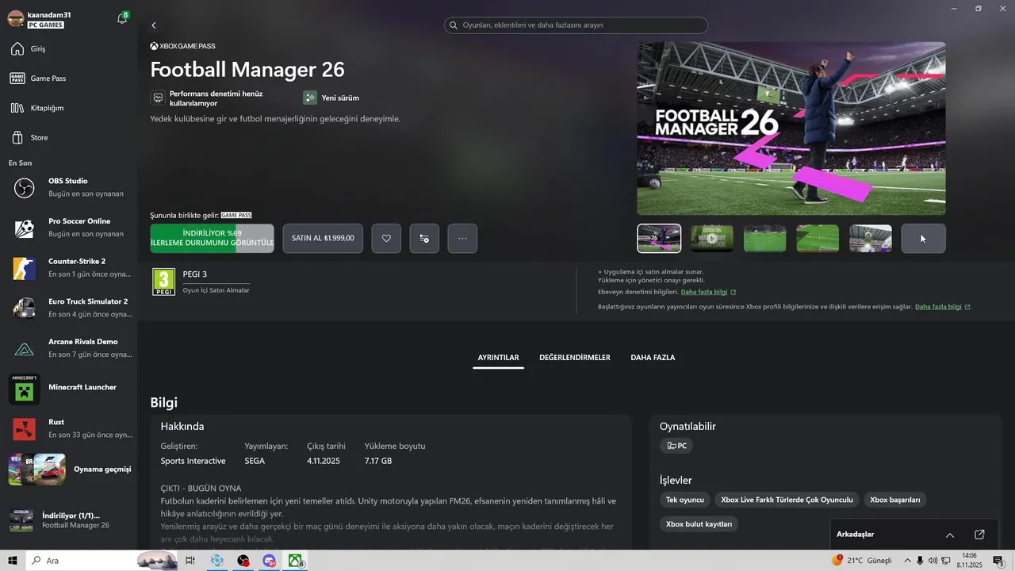The image size is (1015, 571).
Task: Open publisher data Daha fazla bilgi link
Action: point(943,306)
